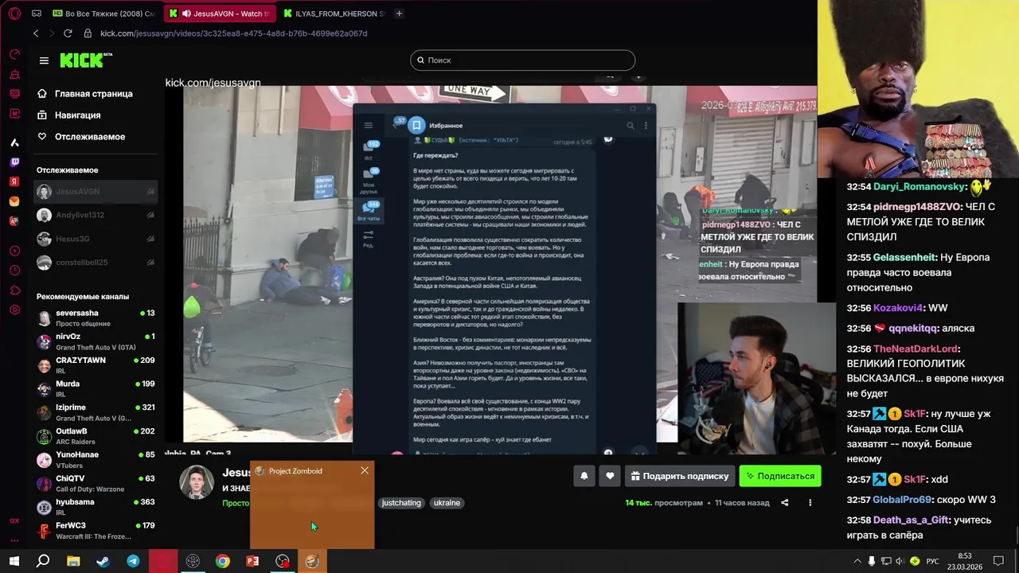
Task: Open followed channel JesusAVGN
Action: (x=96, y=192)
